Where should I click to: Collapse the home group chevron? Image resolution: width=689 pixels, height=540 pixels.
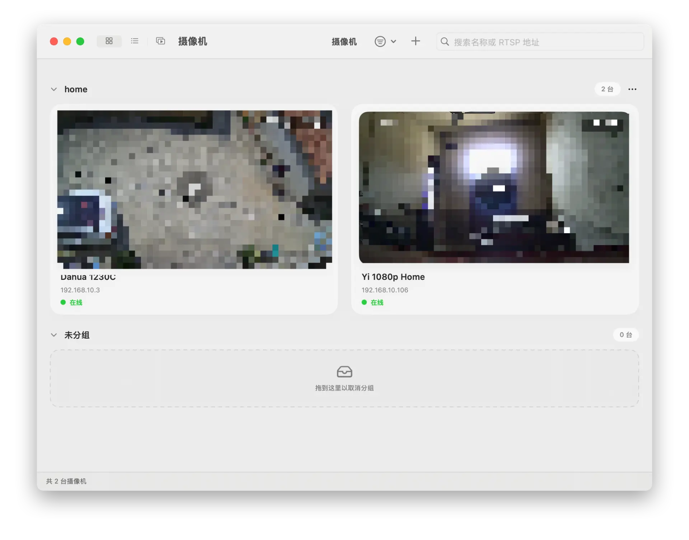(x=54, y=89)
